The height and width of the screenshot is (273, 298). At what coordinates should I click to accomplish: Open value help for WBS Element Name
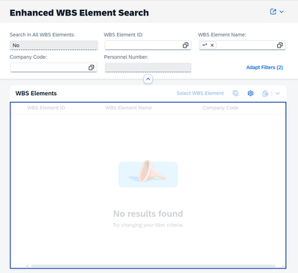tap(280, 45)
